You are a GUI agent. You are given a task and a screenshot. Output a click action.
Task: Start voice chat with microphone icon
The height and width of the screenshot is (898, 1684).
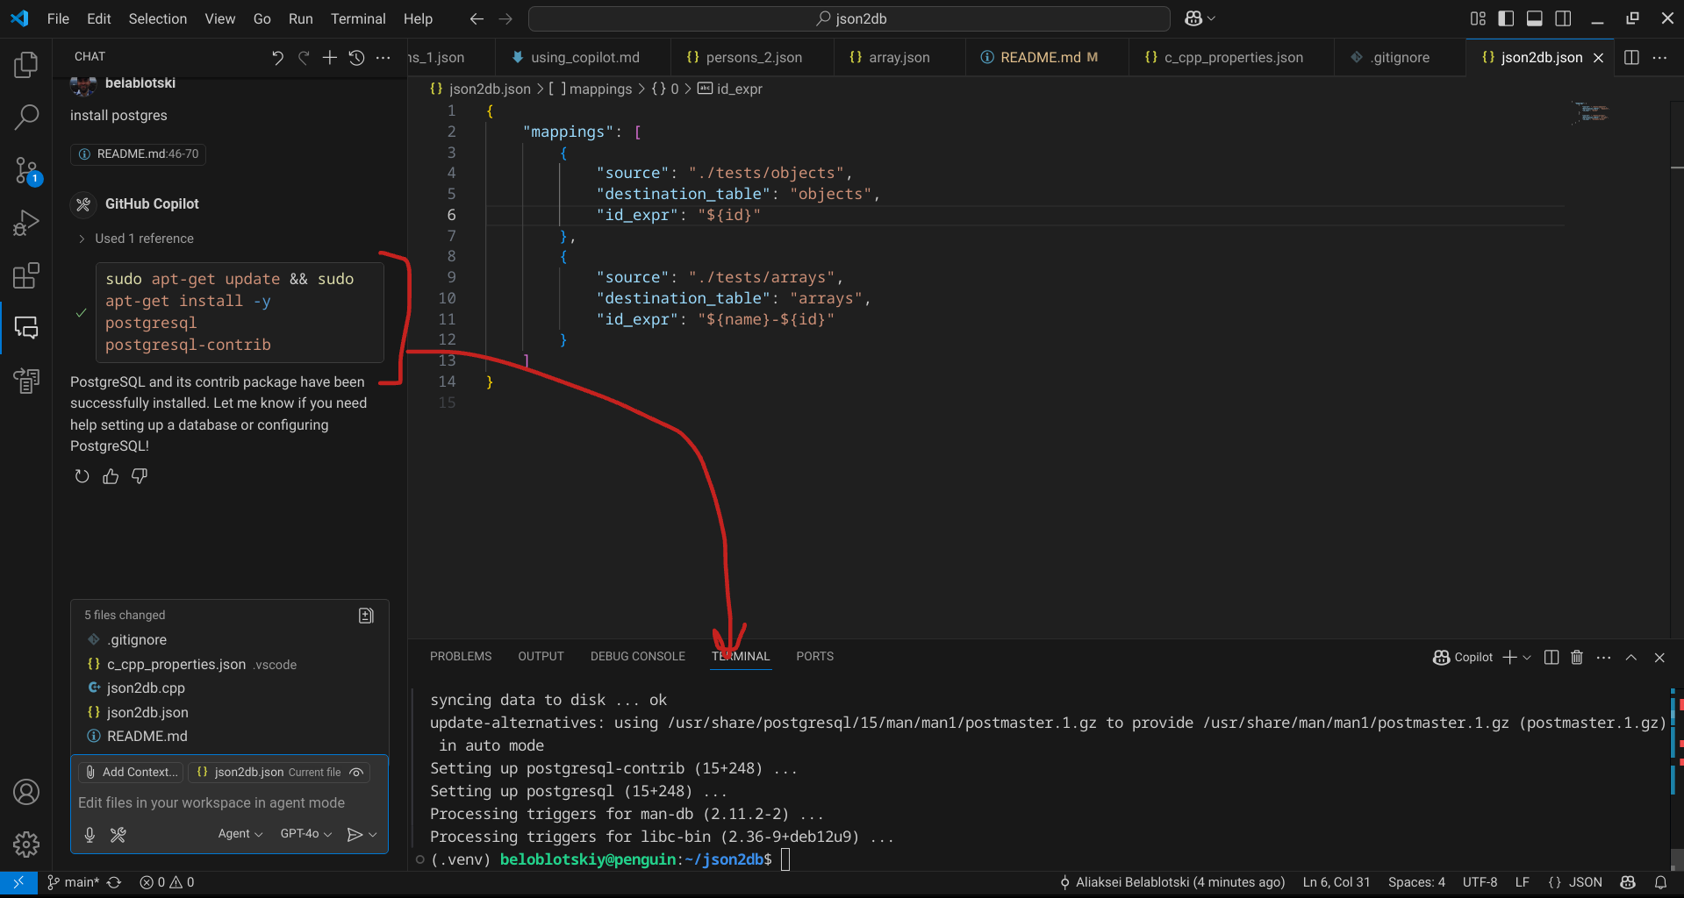point(90,834)
